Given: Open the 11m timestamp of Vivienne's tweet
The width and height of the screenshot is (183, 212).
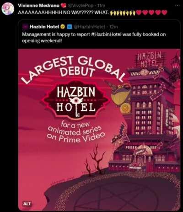Looking at the screenshot, I should [x=101, y=5].
